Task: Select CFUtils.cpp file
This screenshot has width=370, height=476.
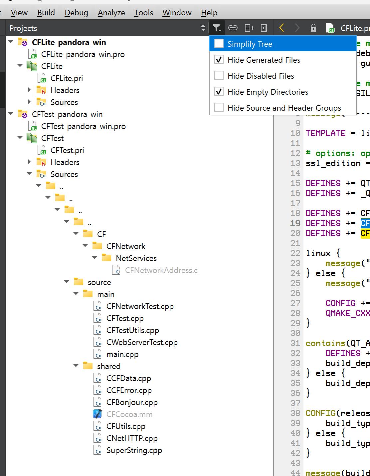Action: pyautogui.click(x=126, y=426)
